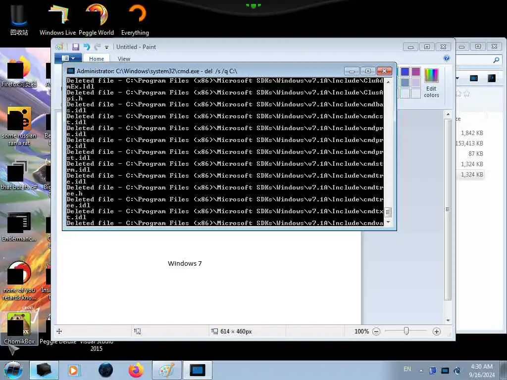Select the Firefox浏览器 desktop shortcut

[19, 72]
